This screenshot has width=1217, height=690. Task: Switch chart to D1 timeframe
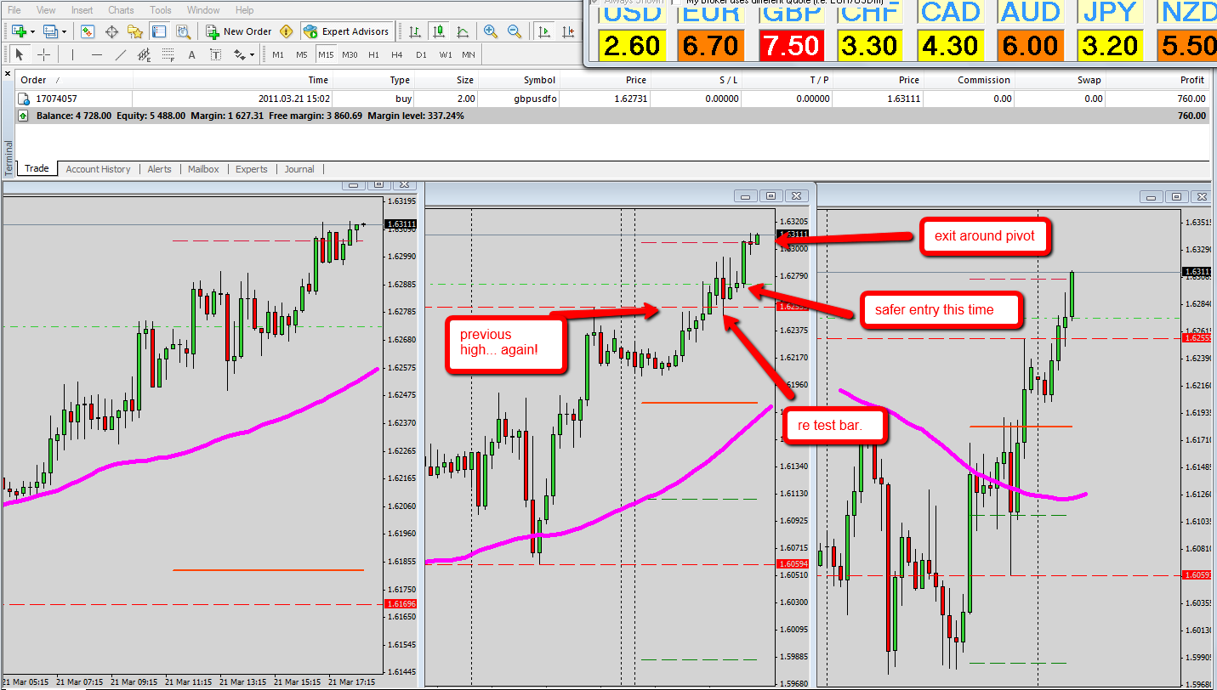point(421,54)
